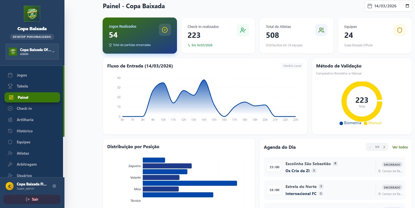415x208 pixels.
Task: Click the 18:00 time badge
Action: 274,190
